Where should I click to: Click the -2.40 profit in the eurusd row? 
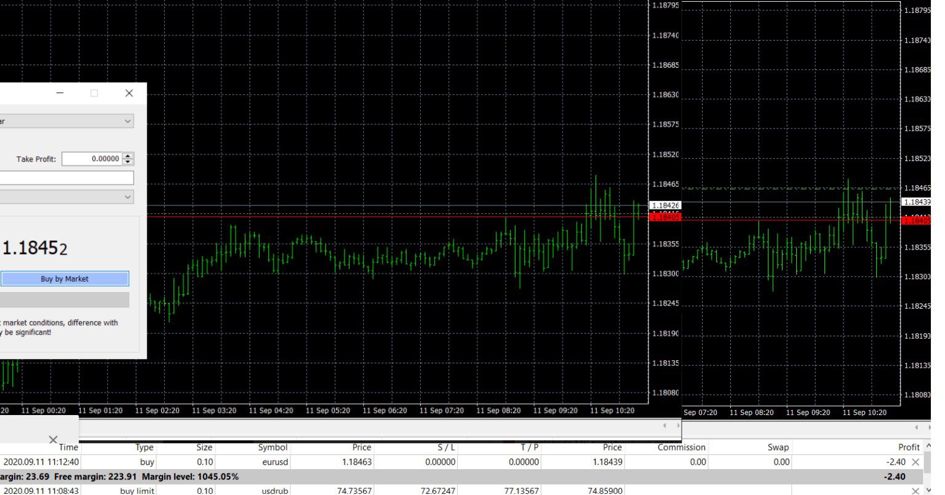click(x=896, y=462)
